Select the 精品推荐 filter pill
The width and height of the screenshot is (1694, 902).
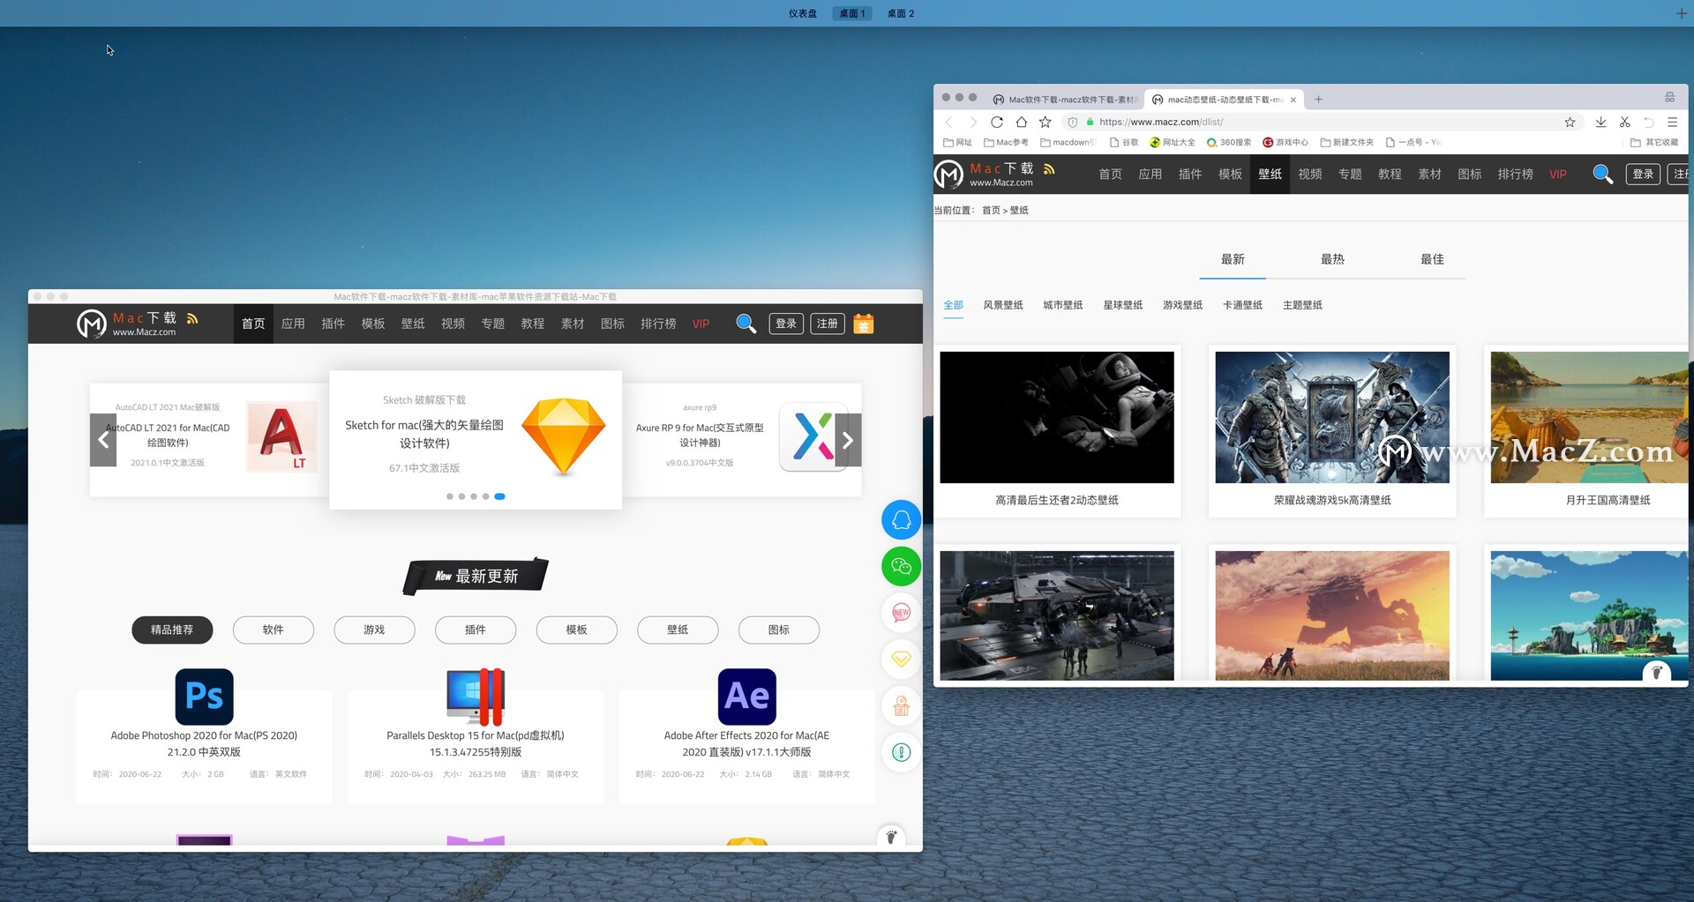coord(172,630)
